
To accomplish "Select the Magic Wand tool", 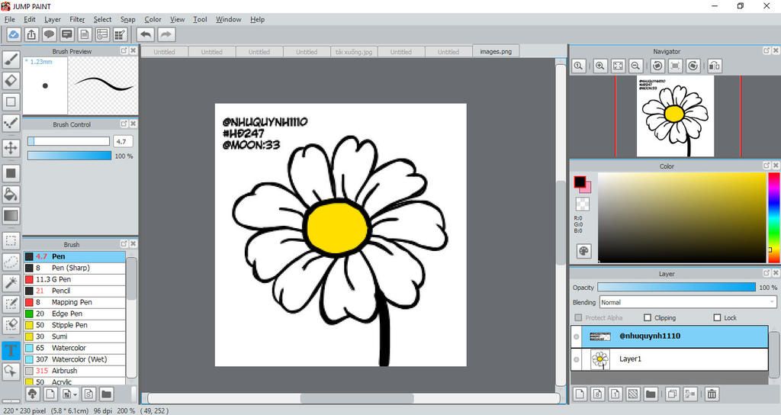I will point(11,282).
